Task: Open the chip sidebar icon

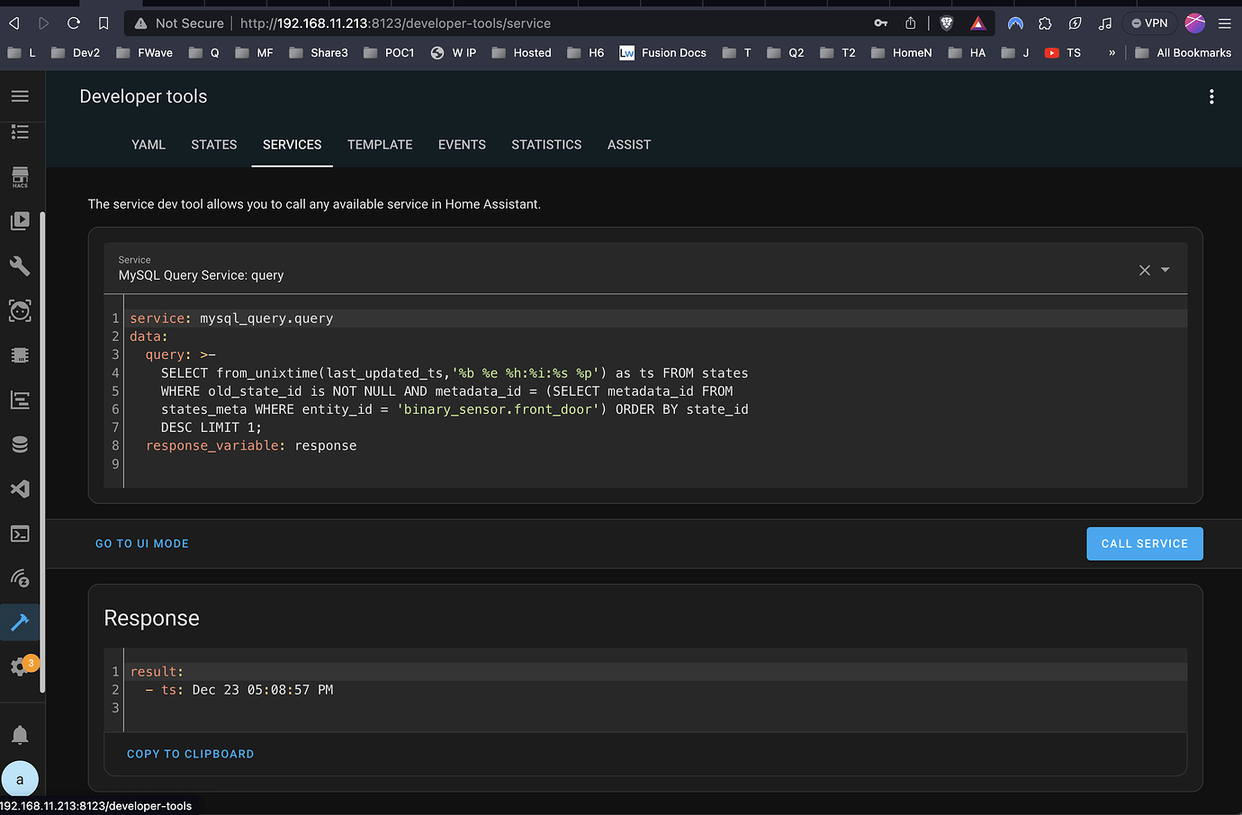Action: [20, 354]
